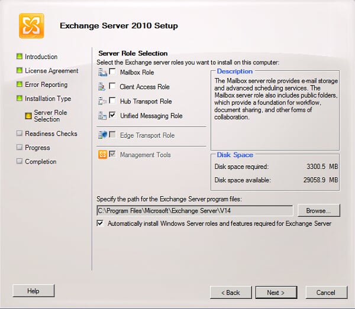Image resolution: width=355 pixels, height=309 pixels.
Task: Click the Unified Messaging Role label
Action: [x=151, y=116]
